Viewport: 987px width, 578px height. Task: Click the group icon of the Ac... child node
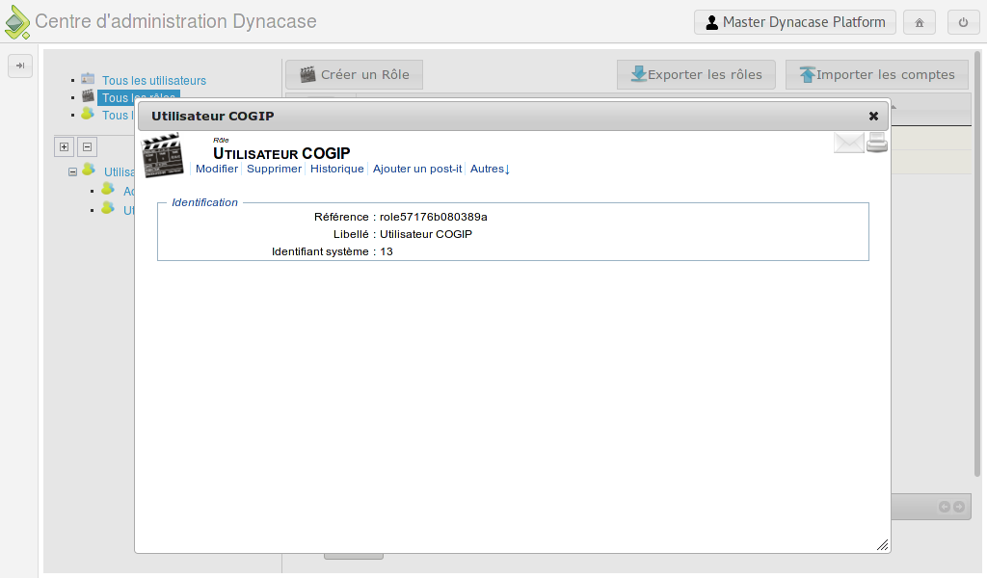[x=108, y=189]
